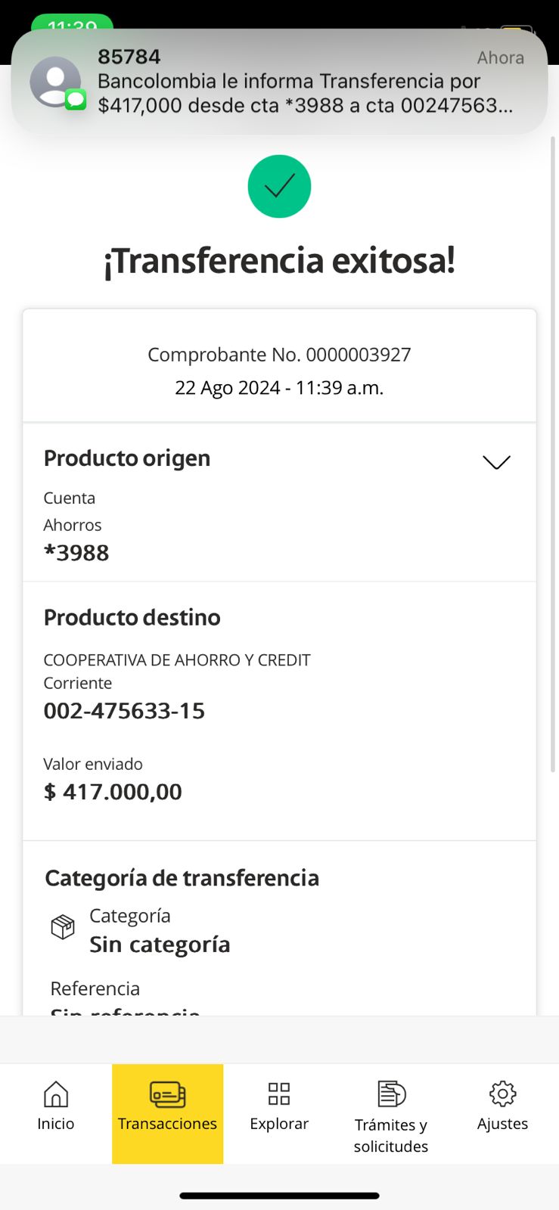Expand the Producto origen chevron

pyautogui.click(x=496, y=462)
